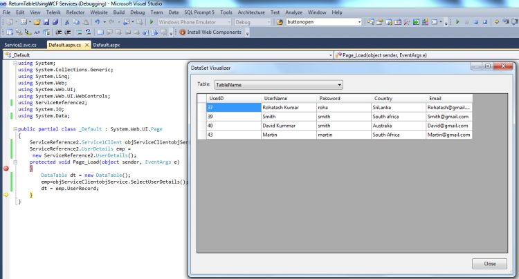Click the Install Web Components icon
Viewport: 519px width, 279px height.
182,32
